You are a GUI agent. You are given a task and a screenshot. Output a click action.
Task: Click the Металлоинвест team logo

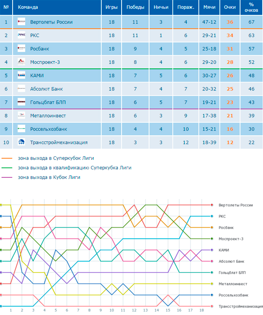pyautogui.click(x=21, y=115)
